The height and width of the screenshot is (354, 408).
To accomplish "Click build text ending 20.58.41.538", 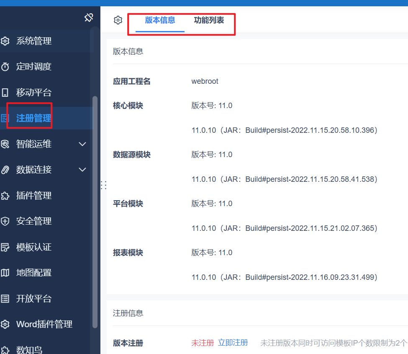I will coord(285,179).
